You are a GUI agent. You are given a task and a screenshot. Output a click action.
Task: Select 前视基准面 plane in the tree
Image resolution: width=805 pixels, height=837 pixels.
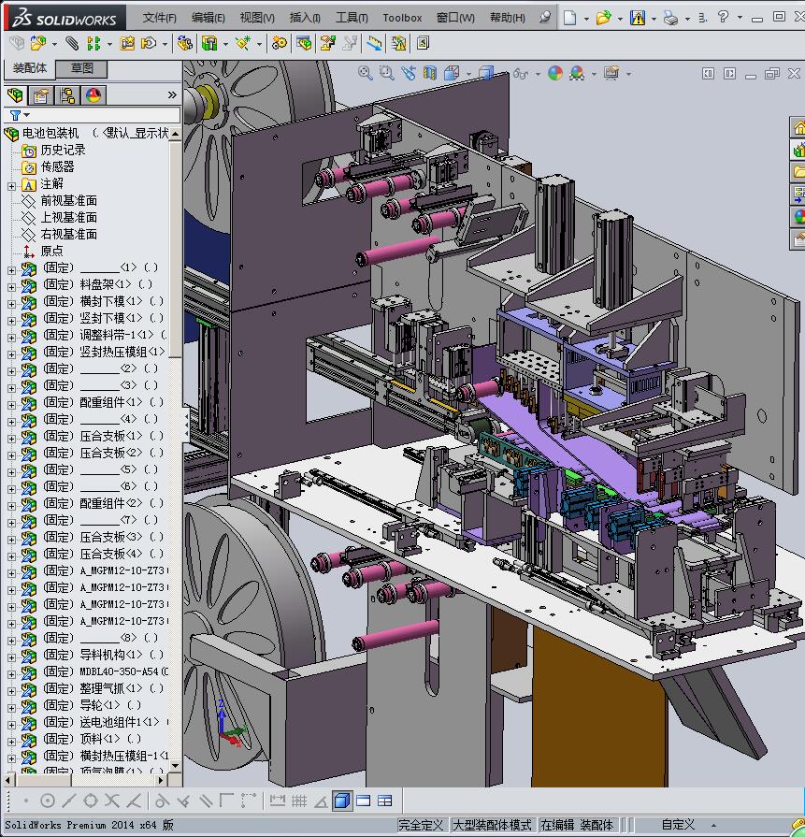coord(68,201)
